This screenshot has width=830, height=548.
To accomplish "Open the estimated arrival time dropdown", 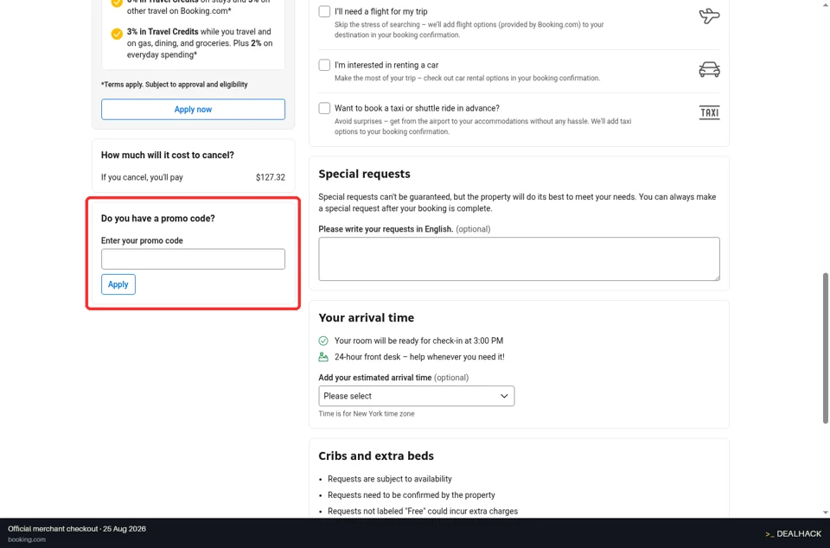I will (417, 396).
